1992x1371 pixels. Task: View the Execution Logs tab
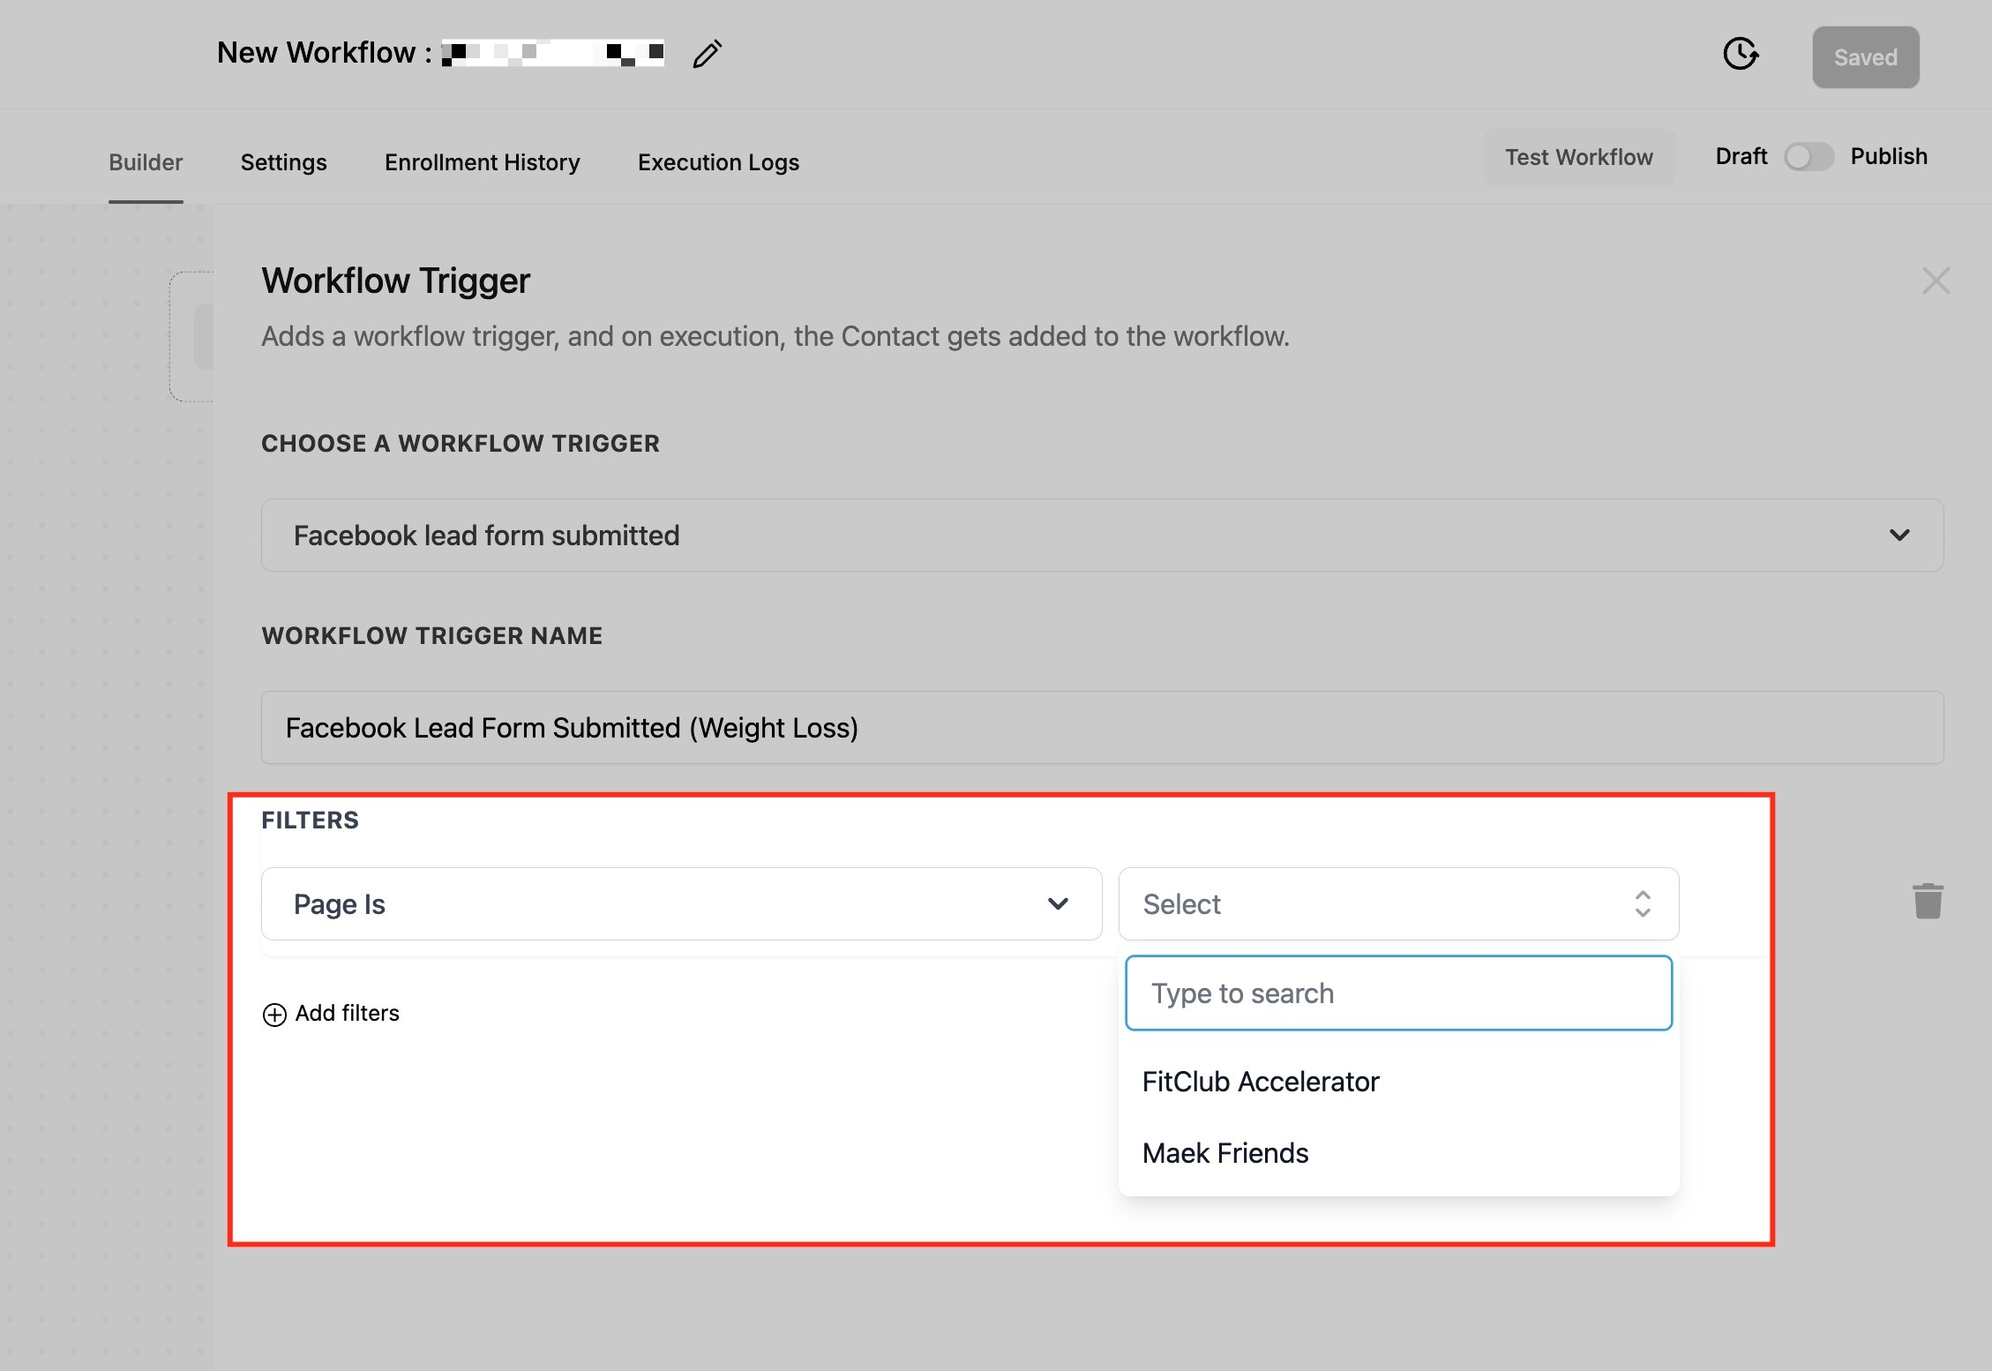[x=718, y=162]
